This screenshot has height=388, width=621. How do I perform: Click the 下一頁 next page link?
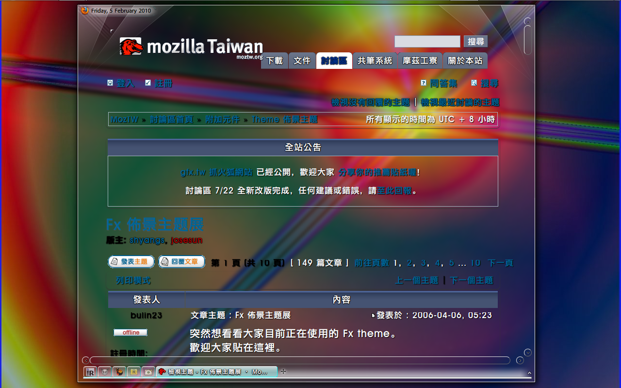(500, 263)
